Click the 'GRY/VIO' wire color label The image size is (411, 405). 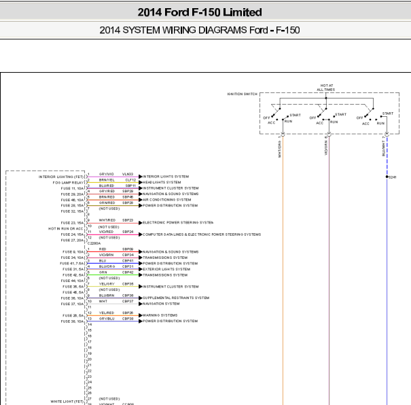(107, 174)
